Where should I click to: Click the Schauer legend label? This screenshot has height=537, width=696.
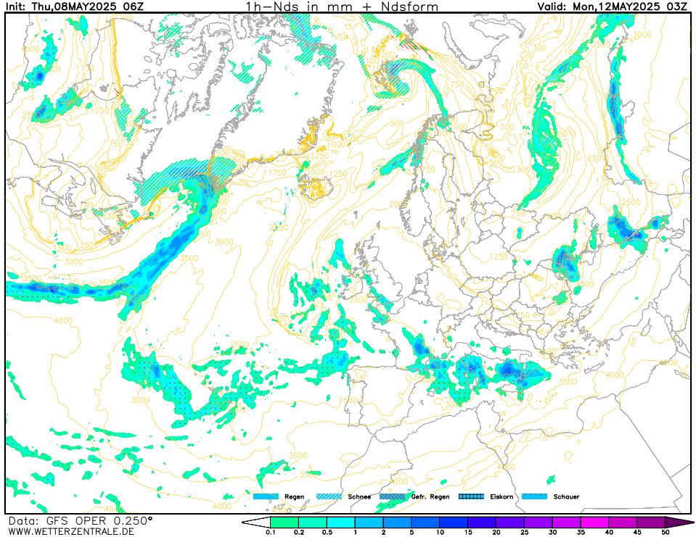[x=566, y=496]
